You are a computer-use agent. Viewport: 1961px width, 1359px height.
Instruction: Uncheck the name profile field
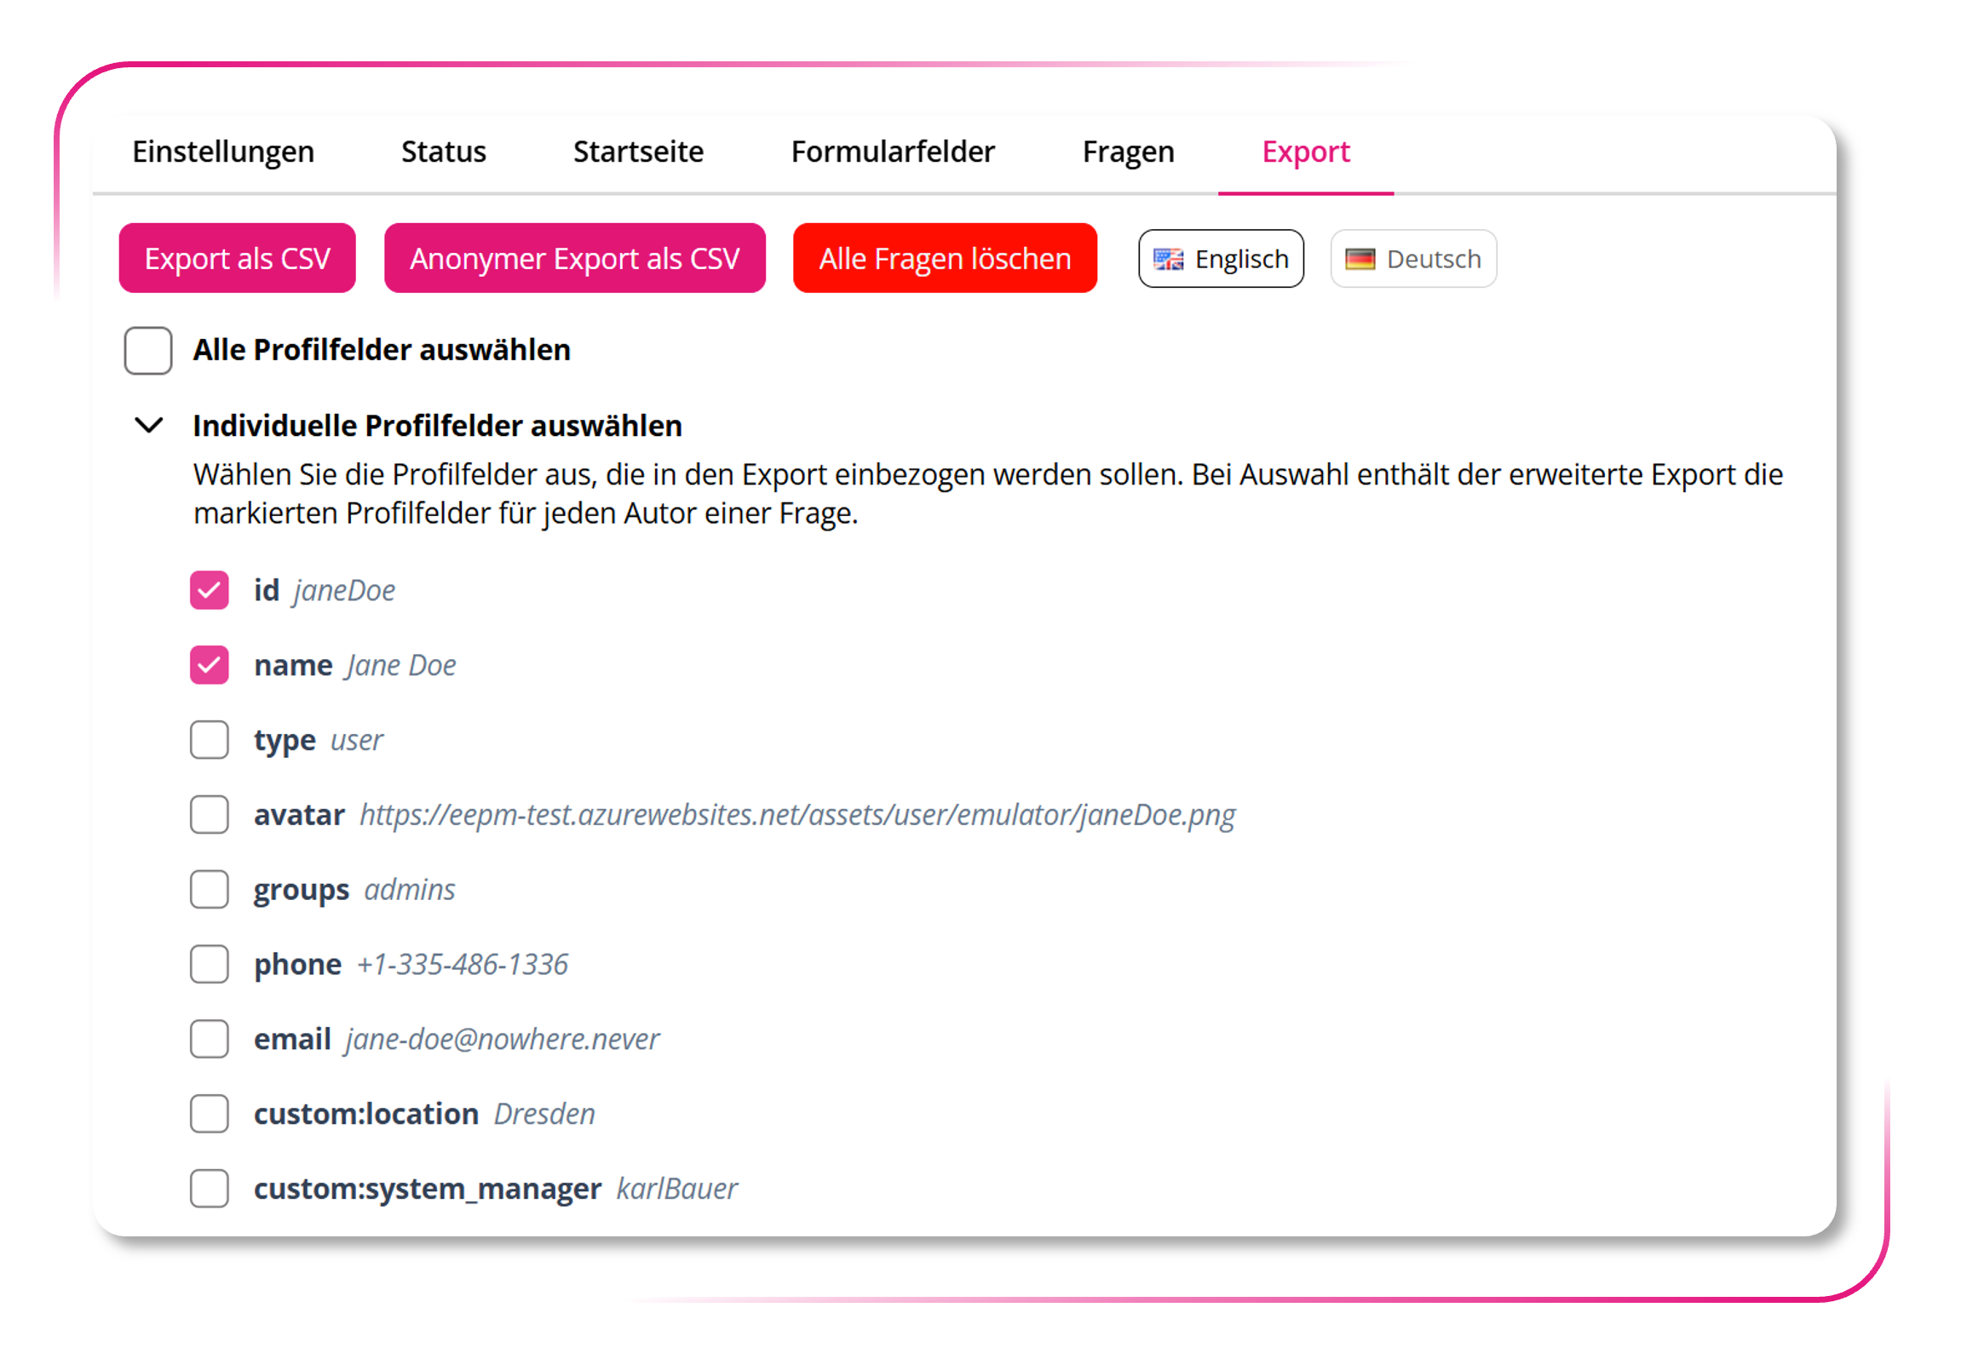tap(209, 665)
